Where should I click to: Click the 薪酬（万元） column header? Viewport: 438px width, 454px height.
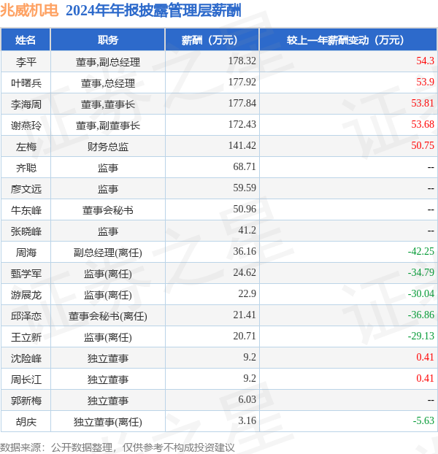pyautogui.click(x=212, y=40)
